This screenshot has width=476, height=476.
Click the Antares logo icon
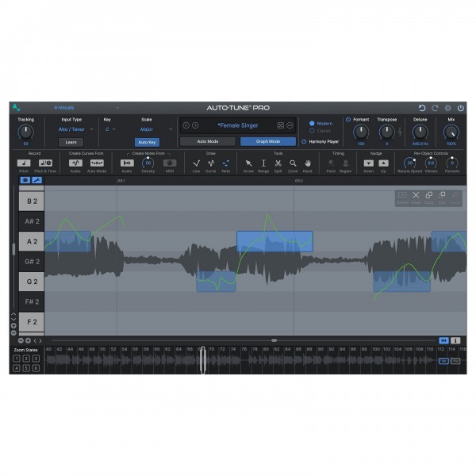pos(17,107)
